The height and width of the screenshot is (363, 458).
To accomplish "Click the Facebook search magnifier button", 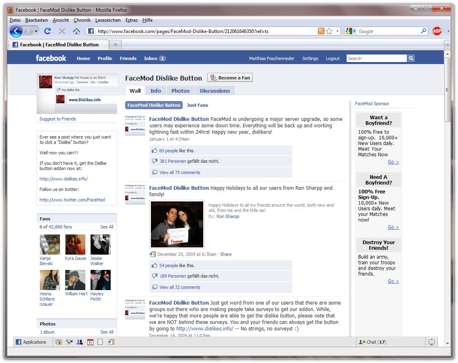I will pos(411,58).
